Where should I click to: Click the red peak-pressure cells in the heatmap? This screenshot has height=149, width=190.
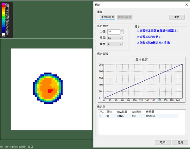pos(50,91)
